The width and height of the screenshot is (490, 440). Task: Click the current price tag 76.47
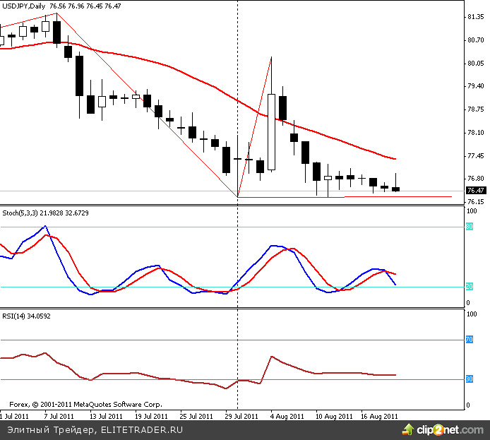tap(476, 191)
